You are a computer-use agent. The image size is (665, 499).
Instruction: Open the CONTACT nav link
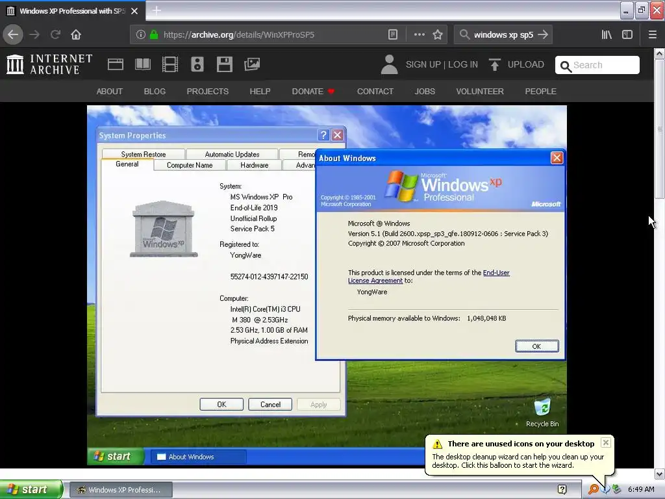[375, 91]
